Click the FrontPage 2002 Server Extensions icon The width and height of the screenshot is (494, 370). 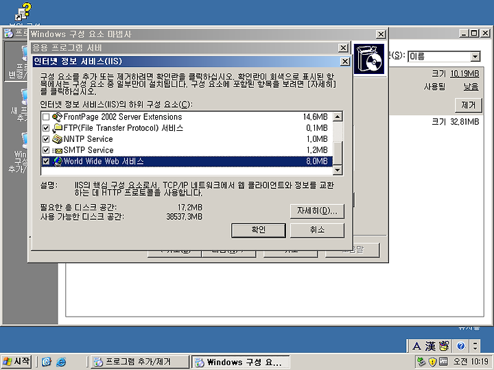click(x=57, y=117)
